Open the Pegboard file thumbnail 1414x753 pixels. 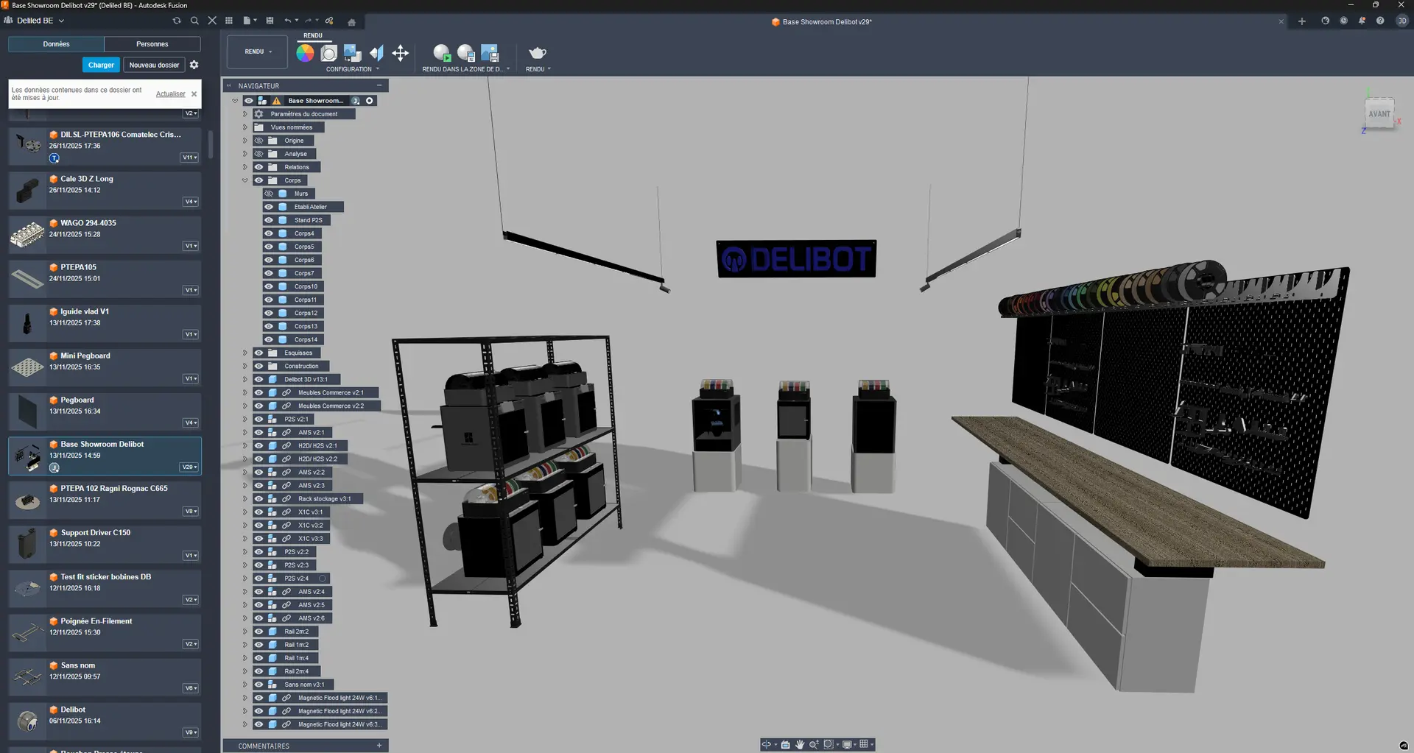[x=28, y=411]
